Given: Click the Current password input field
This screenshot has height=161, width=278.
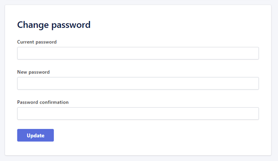Looking at the screenshot, I should pos(138,53).
